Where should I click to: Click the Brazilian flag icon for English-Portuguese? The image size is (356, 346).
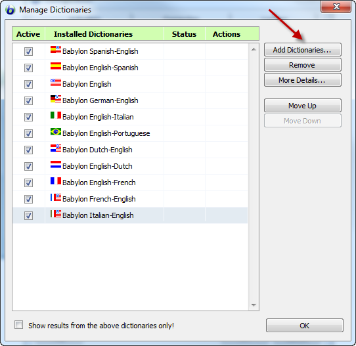coord(56,131)
